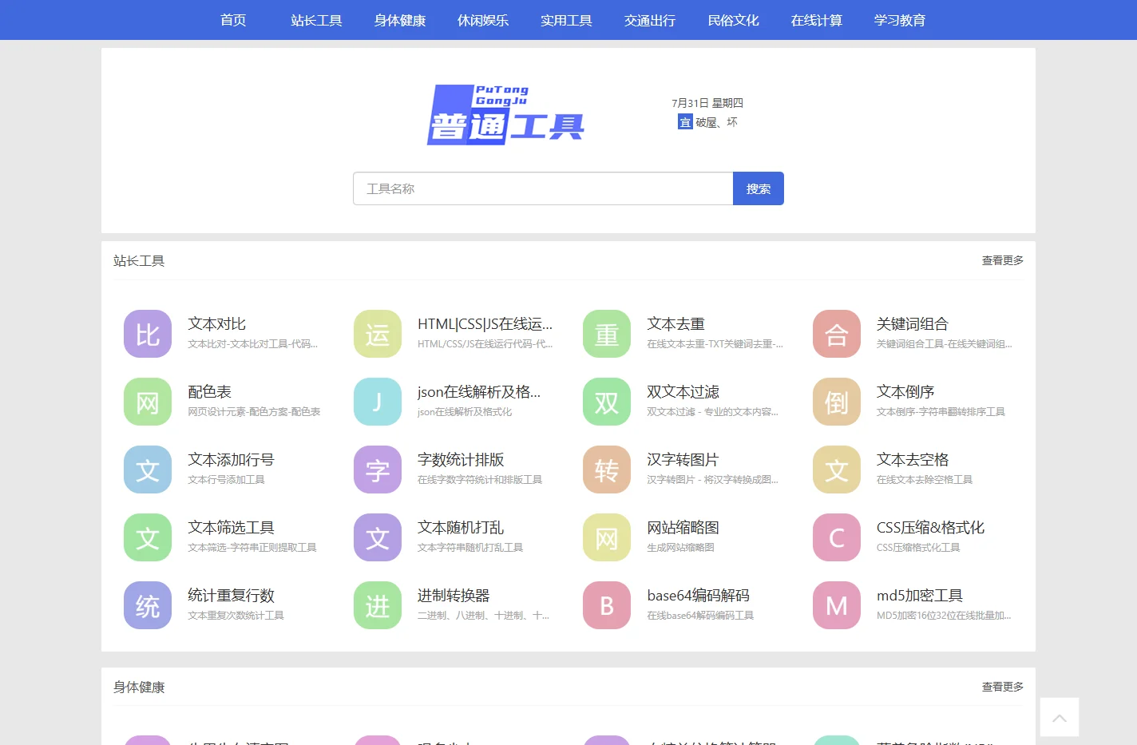1137x745 pixels.
Task: Open the 交通出行 navigation menu
Action: coord(650,20)
